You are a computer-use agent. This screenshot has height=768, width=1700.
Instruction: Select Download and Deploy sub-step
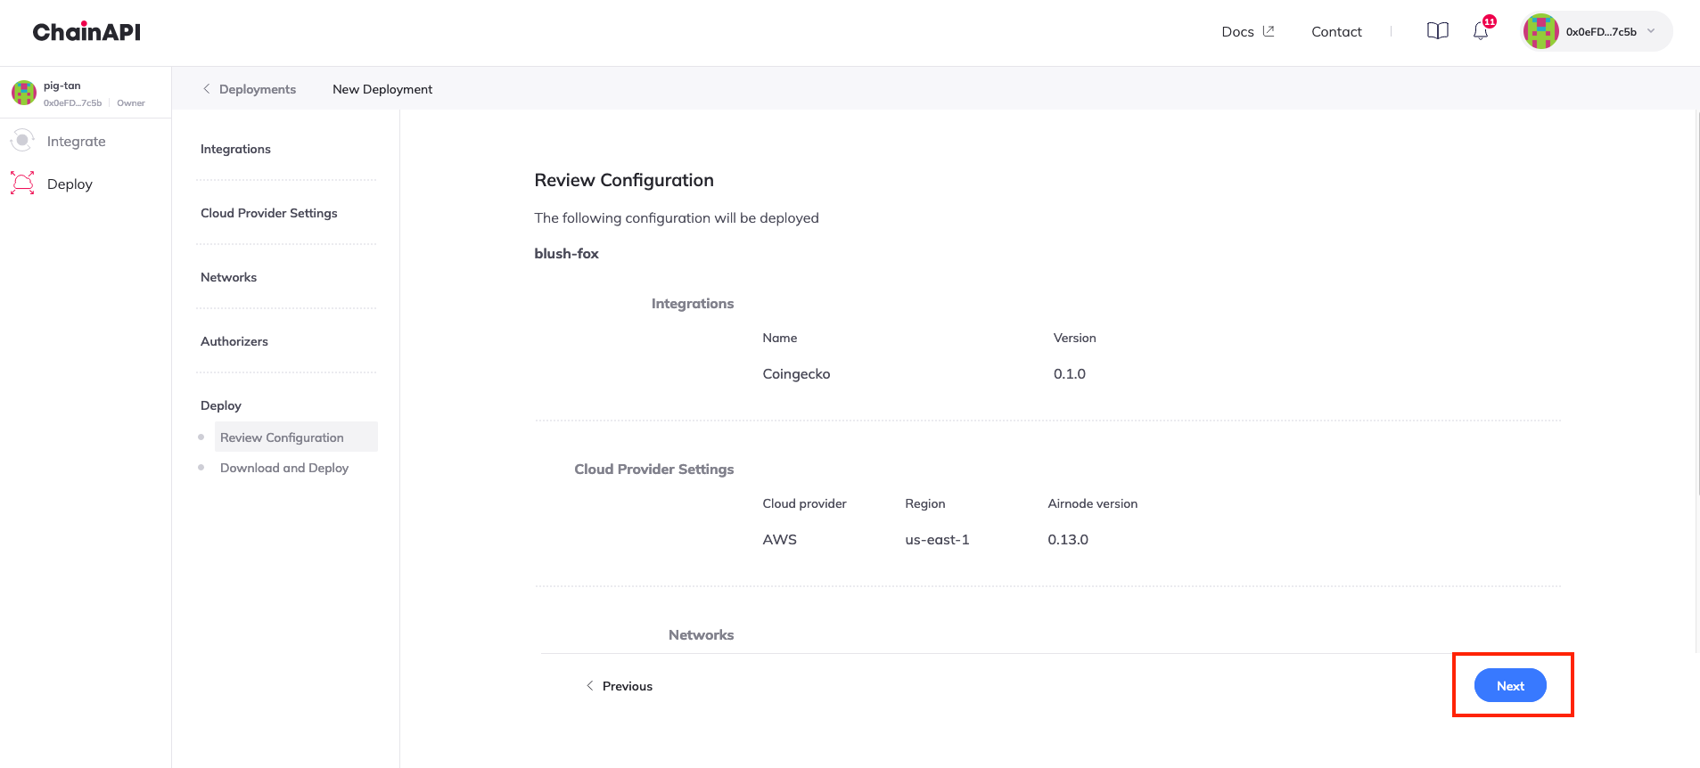(284, 468)
